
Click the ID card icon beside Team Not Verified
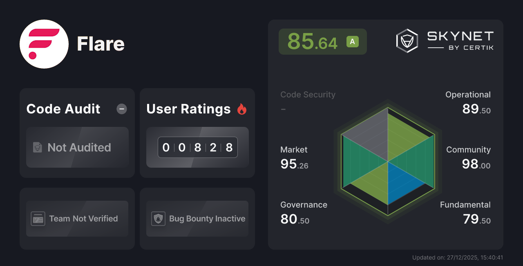pos(38,219)
